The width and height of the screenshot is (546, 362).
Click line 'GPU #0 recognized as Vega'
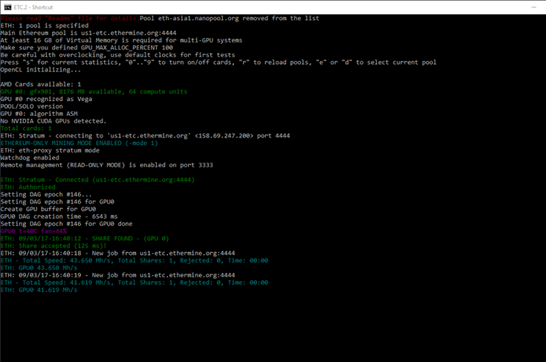[x=46, y=99]
